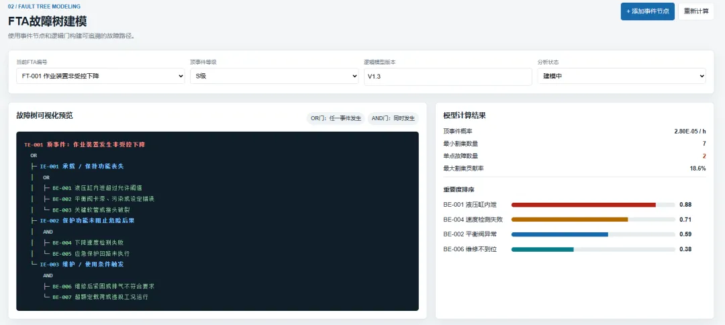Click the teal BE-006 维修不到位 bar
Viewport: 725px width, 325px height.
click(x=542, y=249)
